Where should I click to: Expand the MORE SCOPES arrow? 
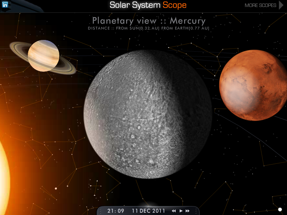[x=281, y=5]
